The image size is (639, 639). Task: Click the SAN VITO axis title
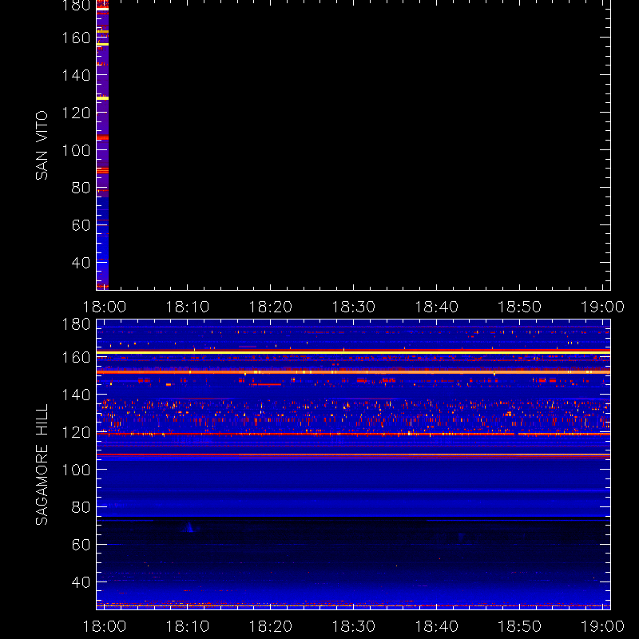(42, 145)
